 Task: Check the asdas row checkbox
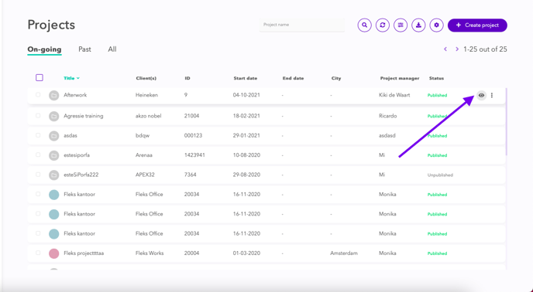click(x=38, y=135)
